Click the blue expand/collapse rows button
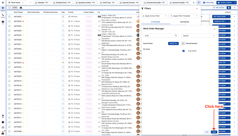Image resolution: width=238 pixels, height=136 pixels. tap(229, 7)
